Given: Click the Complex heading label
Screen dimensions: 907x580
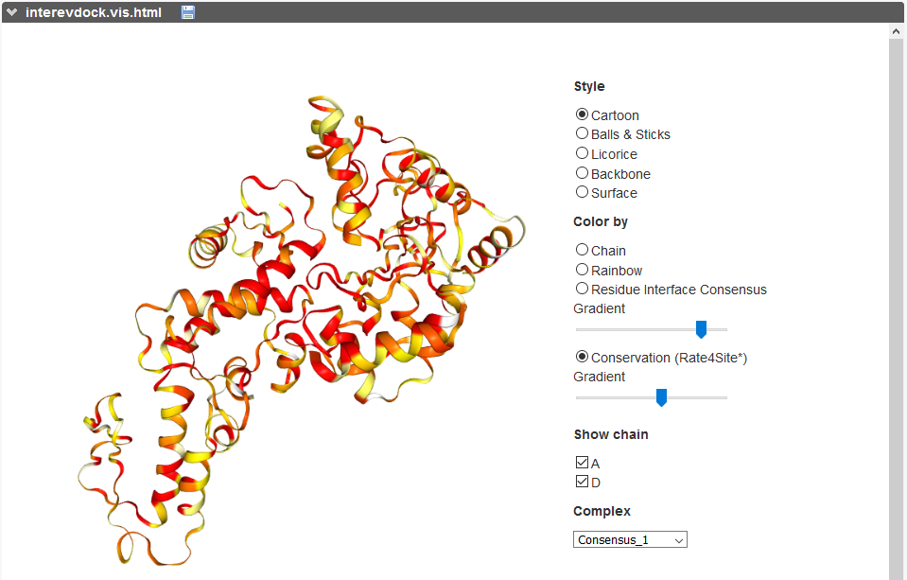Looking at the screenshot, I should coord(602,511).
